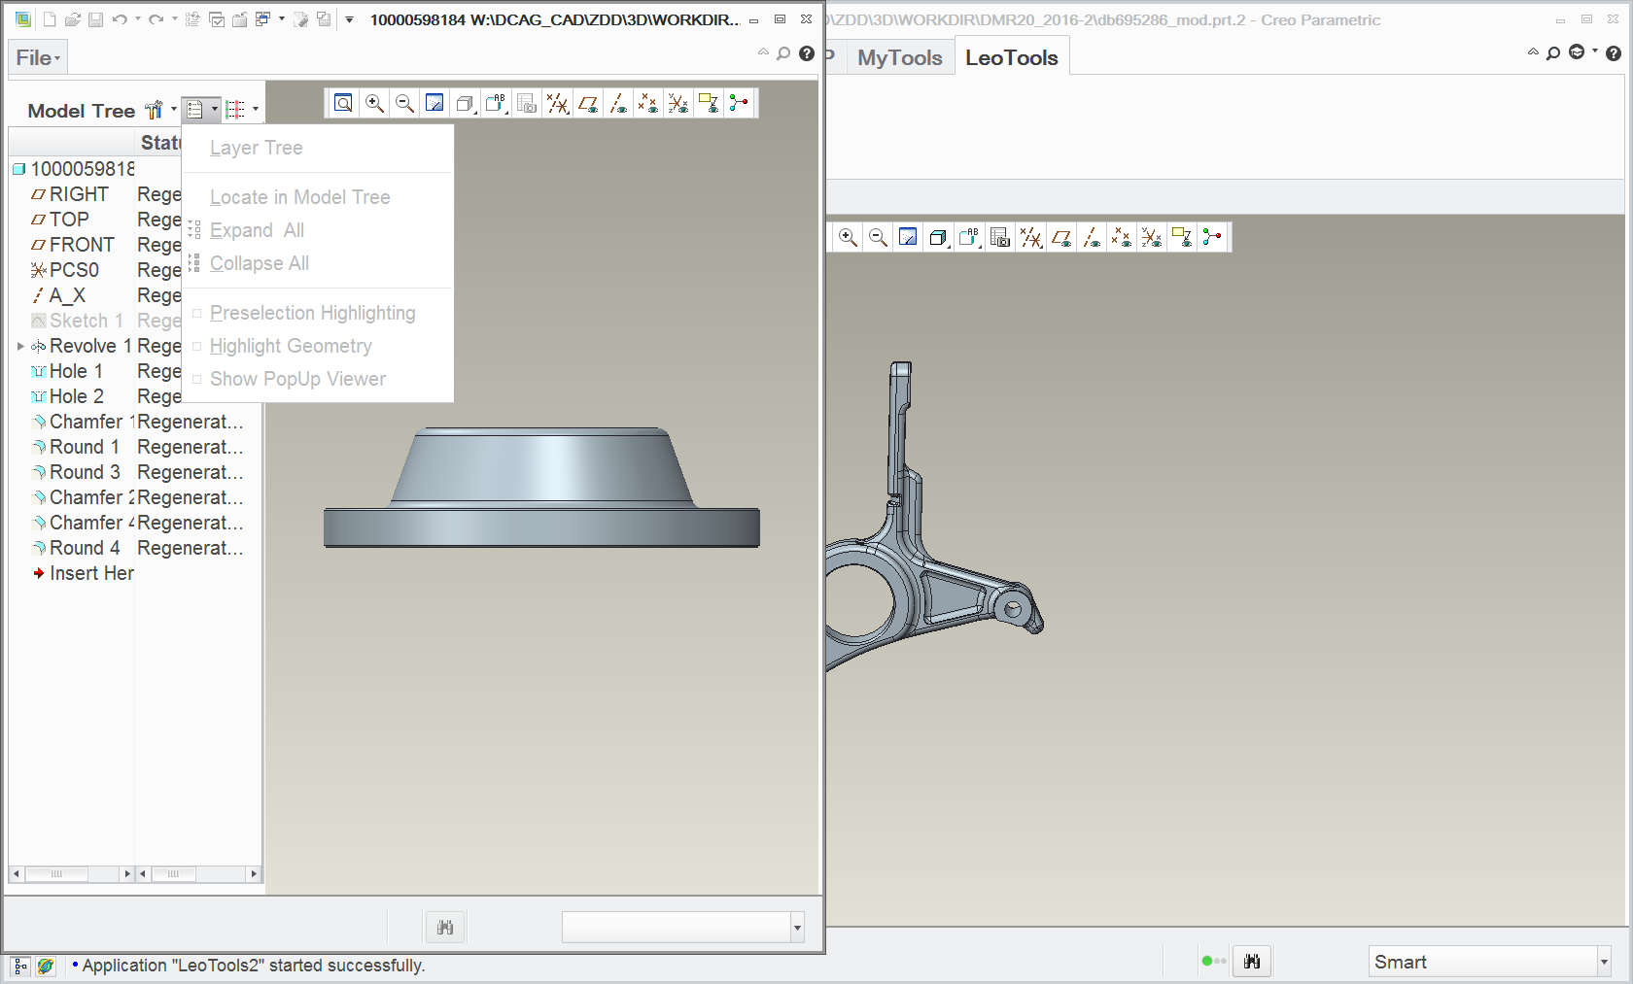Choose Collapse All from menu
1633x984 pixels.
coord(260,263)
